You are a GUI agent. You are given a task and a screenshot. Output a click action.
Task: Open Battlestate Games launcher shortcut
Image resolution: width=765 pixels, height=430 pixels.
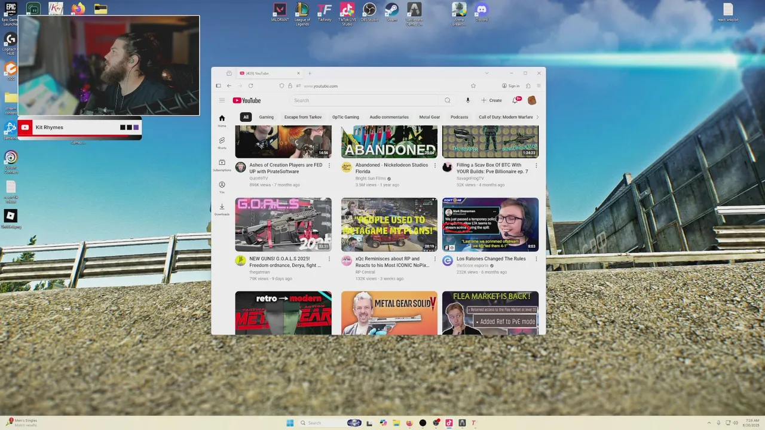(x=414, y=14)
